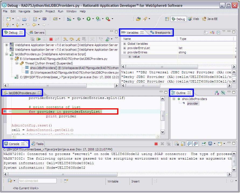Click the Type column header
Screen dimensions: 240x193
click(205, 39)
